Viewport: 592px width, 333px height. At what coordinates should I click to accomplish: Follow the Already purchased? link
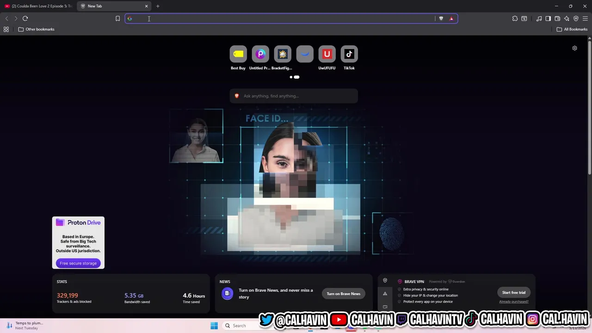[x=514, y=302]
